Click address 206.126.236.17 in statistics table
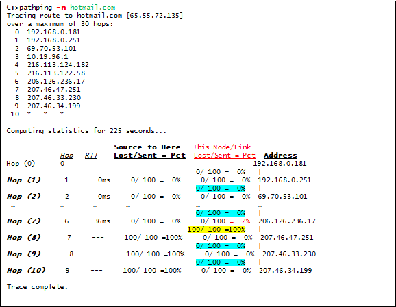The width and height of the screenshot is (396, 307). (x=287, y=221)
